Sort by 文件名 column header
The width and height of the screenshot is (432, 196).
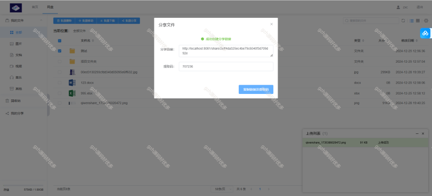(x=87, y=41)
